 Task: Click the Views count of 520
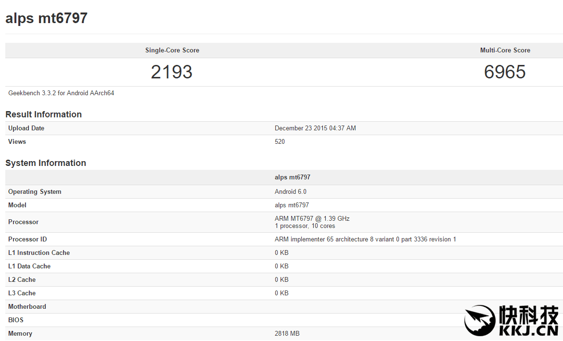280,142
